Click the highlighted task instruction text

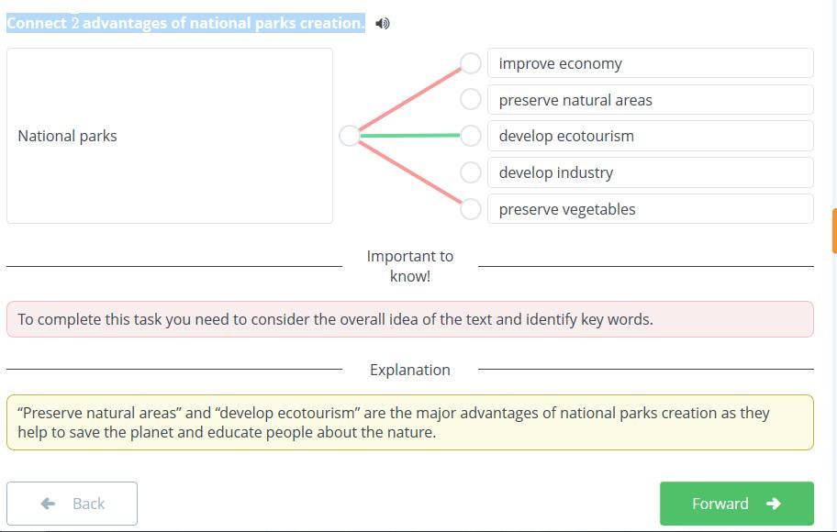point(185,23)
